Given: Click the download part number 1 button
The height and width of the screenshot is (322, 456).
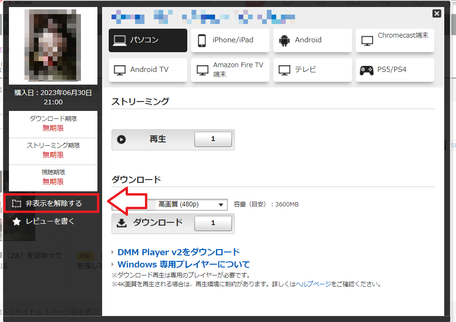Looking at the screenshot, I should [213, 223].
